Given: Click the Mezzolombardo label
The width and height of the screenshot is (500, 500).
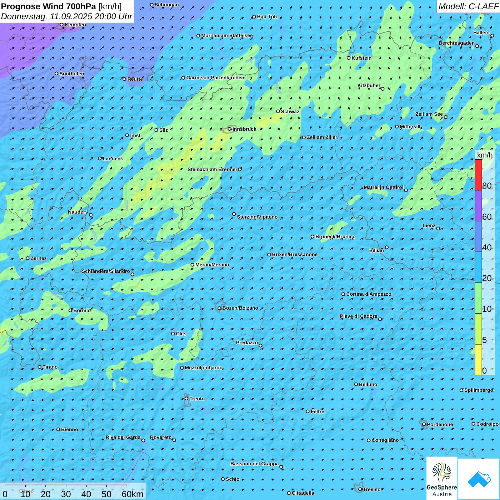Looking at the screenshot, I should point(204,367).
